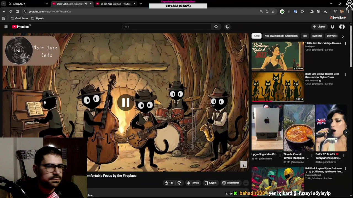Open the 1940's Jazz Bar video thumbnail
This screenshot has height=198, width=353.
coord(278,56)
